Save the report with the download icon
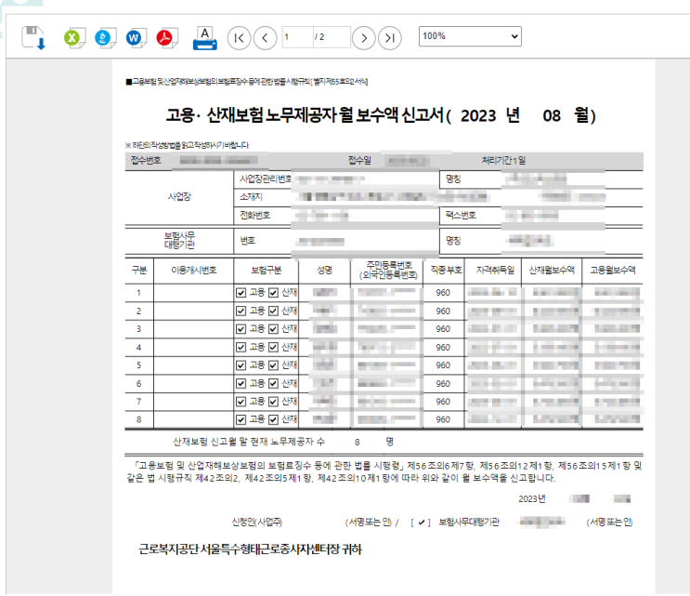Viewport: 690px width, 596px height. pos(33,37)
